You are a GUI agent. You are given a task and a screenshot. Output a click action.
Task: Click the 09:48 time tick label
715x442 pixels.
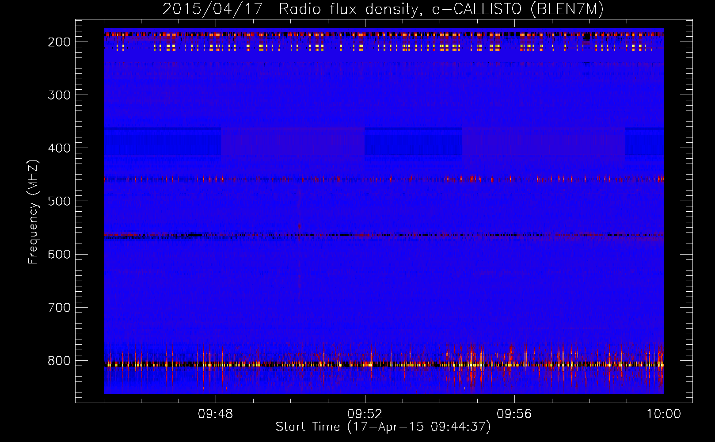point(216,414)
